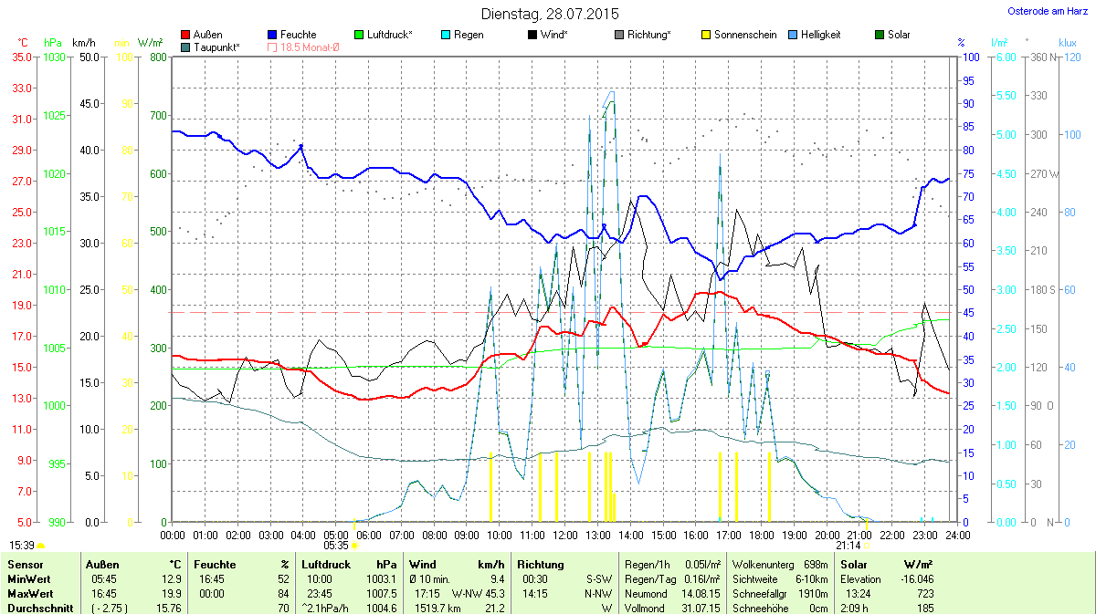
Task: Click the sunrise marker at 05:35
Action: pos(354,545)
